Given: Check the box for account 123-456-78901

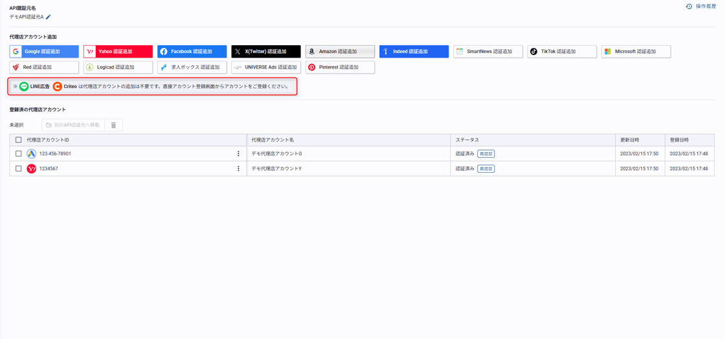Looking at the screenshot, I should coord(19,154).
